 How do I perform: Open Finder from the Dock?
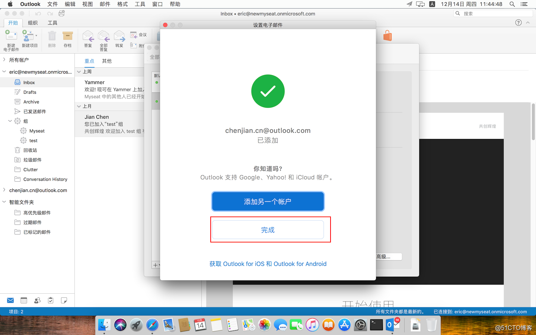point(105,325)
